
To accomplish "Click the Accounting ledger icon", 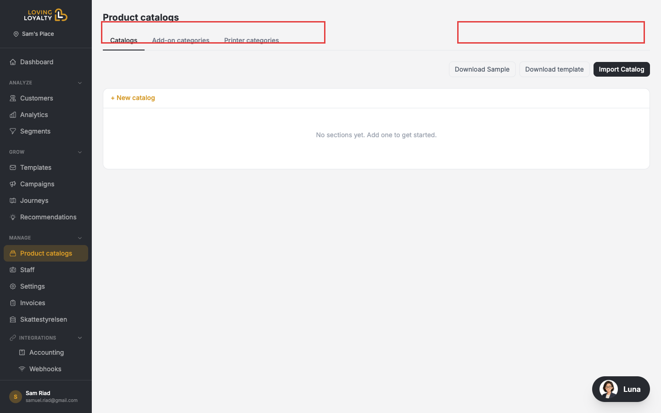I will click(x=22, y=352).
